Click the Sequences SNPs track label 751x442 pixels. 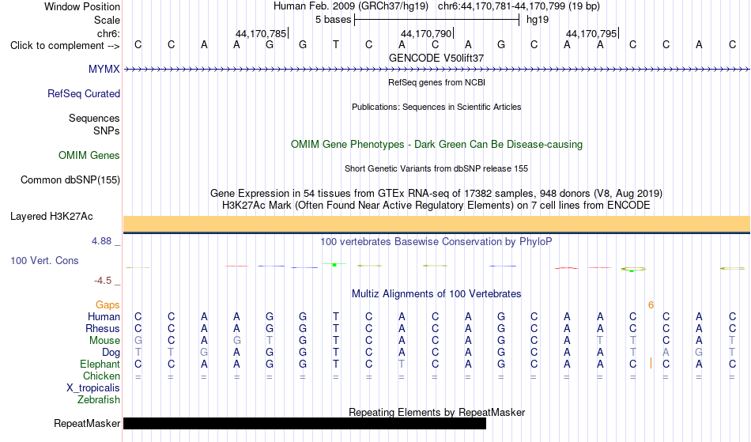(x=94, y=124)
